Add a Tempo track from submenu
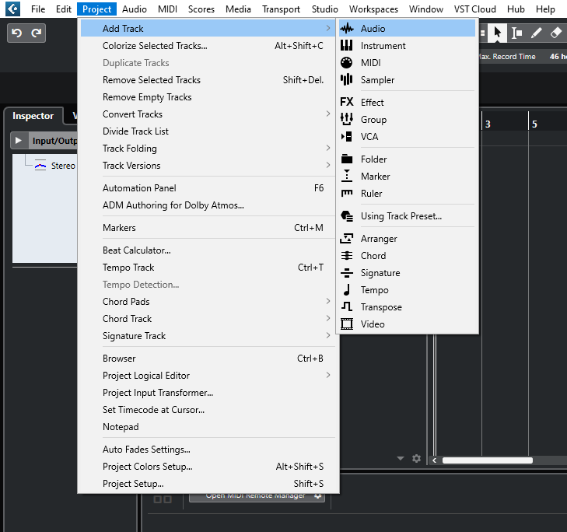This screenshot has height=532, width=567. (x=408, y=289)
